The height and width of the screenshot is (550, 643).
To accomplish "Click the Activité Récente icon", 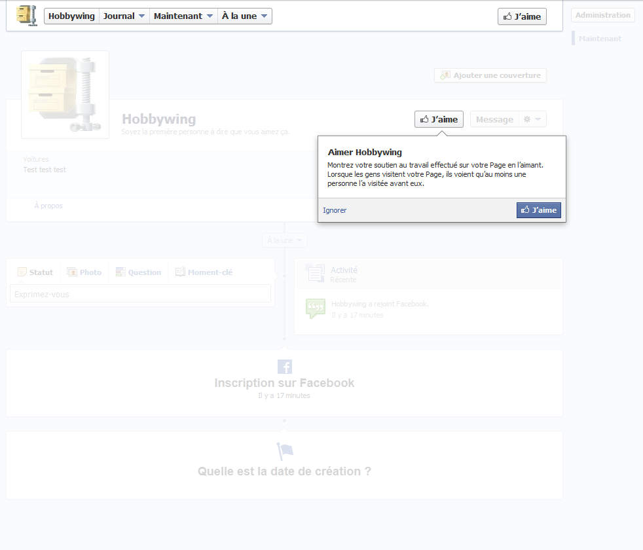I will coord(316,273).
